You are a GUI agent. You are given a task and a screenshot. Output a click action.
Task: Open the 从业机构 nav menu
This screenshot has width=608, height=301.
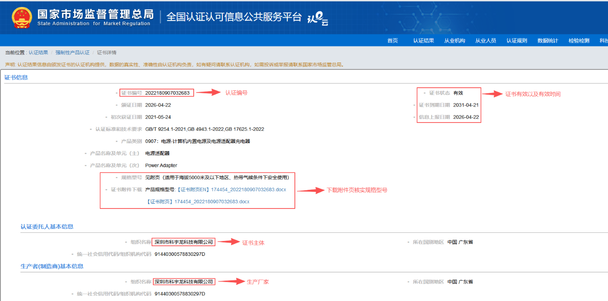(455, 40)
